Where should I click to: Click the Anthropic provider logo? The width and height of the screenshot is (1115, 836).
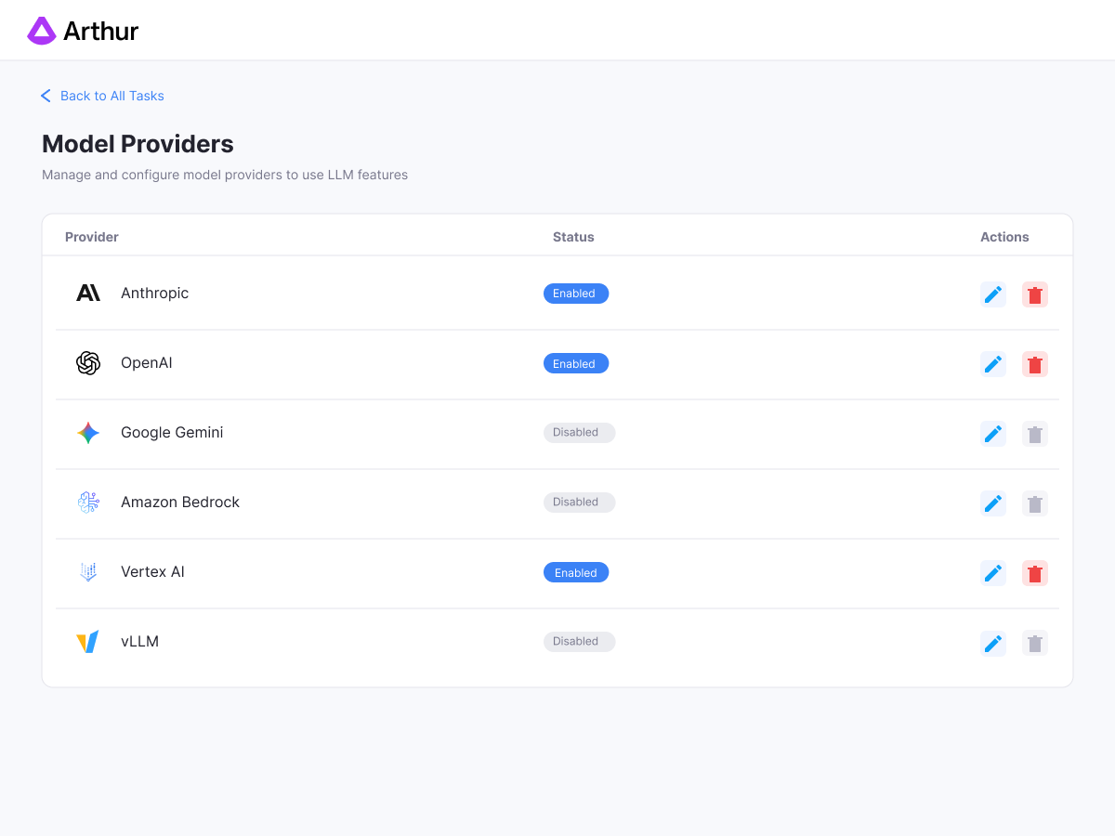pyautogui.click(x=88, y=293)
